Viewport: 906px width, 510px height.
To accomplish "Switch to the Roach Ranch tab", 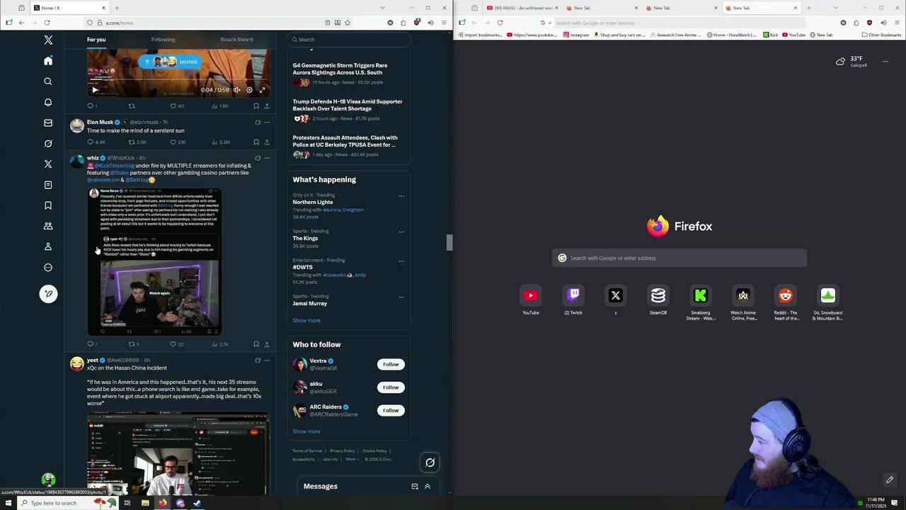I will point(236,40).
